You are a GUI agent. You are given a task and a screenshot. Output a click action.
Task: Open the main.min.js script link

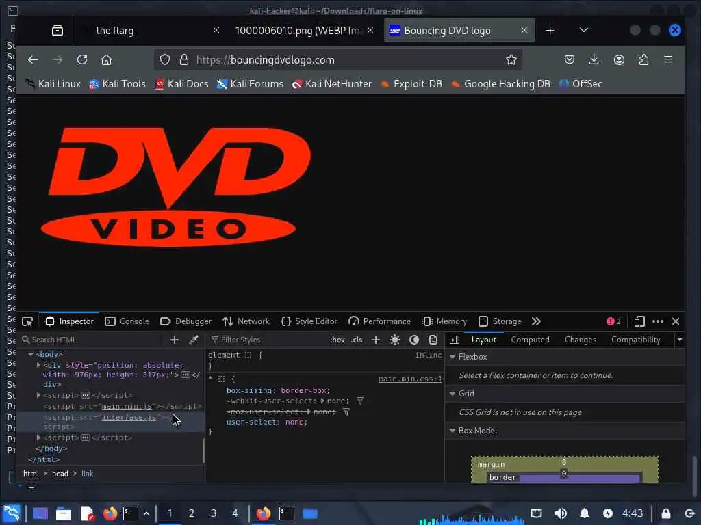click(127, 406)
